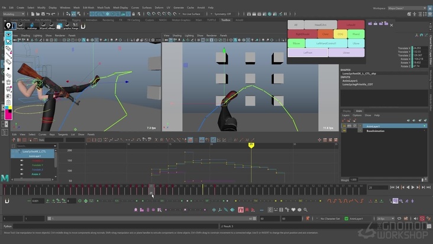Open the No Character Set dropdown

329,219
